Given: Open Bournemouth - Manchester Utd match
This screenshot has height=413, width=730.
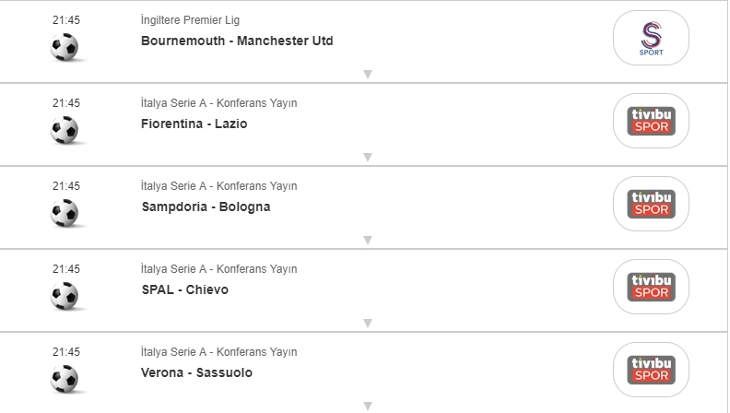Looking at the screenshot, I should [x=237, y=41].
